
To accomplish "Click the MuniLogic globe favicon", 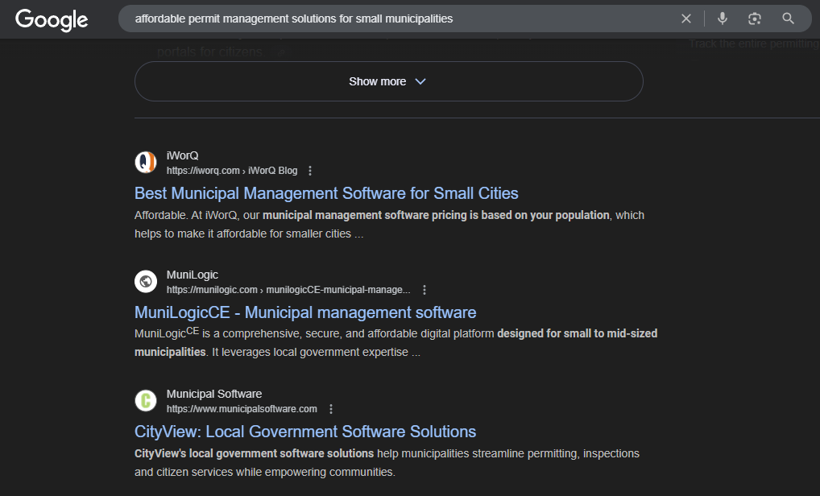I will [146, 282].
